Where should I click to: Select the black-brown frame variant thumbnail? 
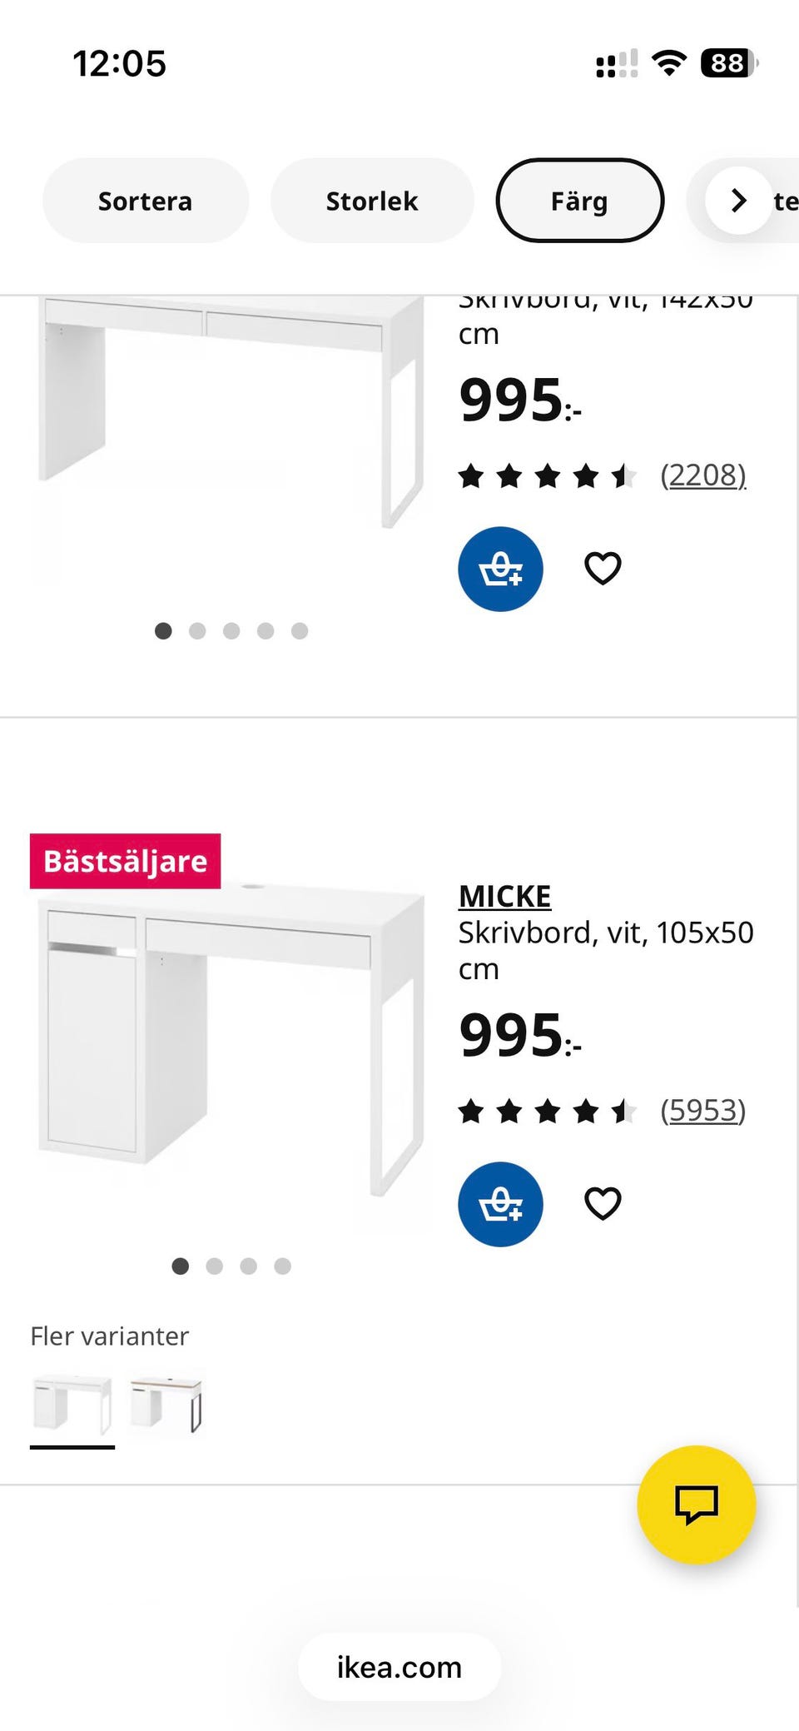[166, 1404]
